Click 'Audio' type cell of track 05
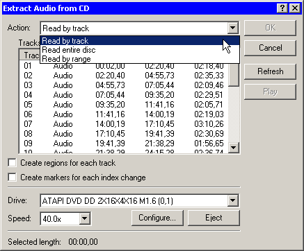The image size is (304, 251). tap(63, 105)
